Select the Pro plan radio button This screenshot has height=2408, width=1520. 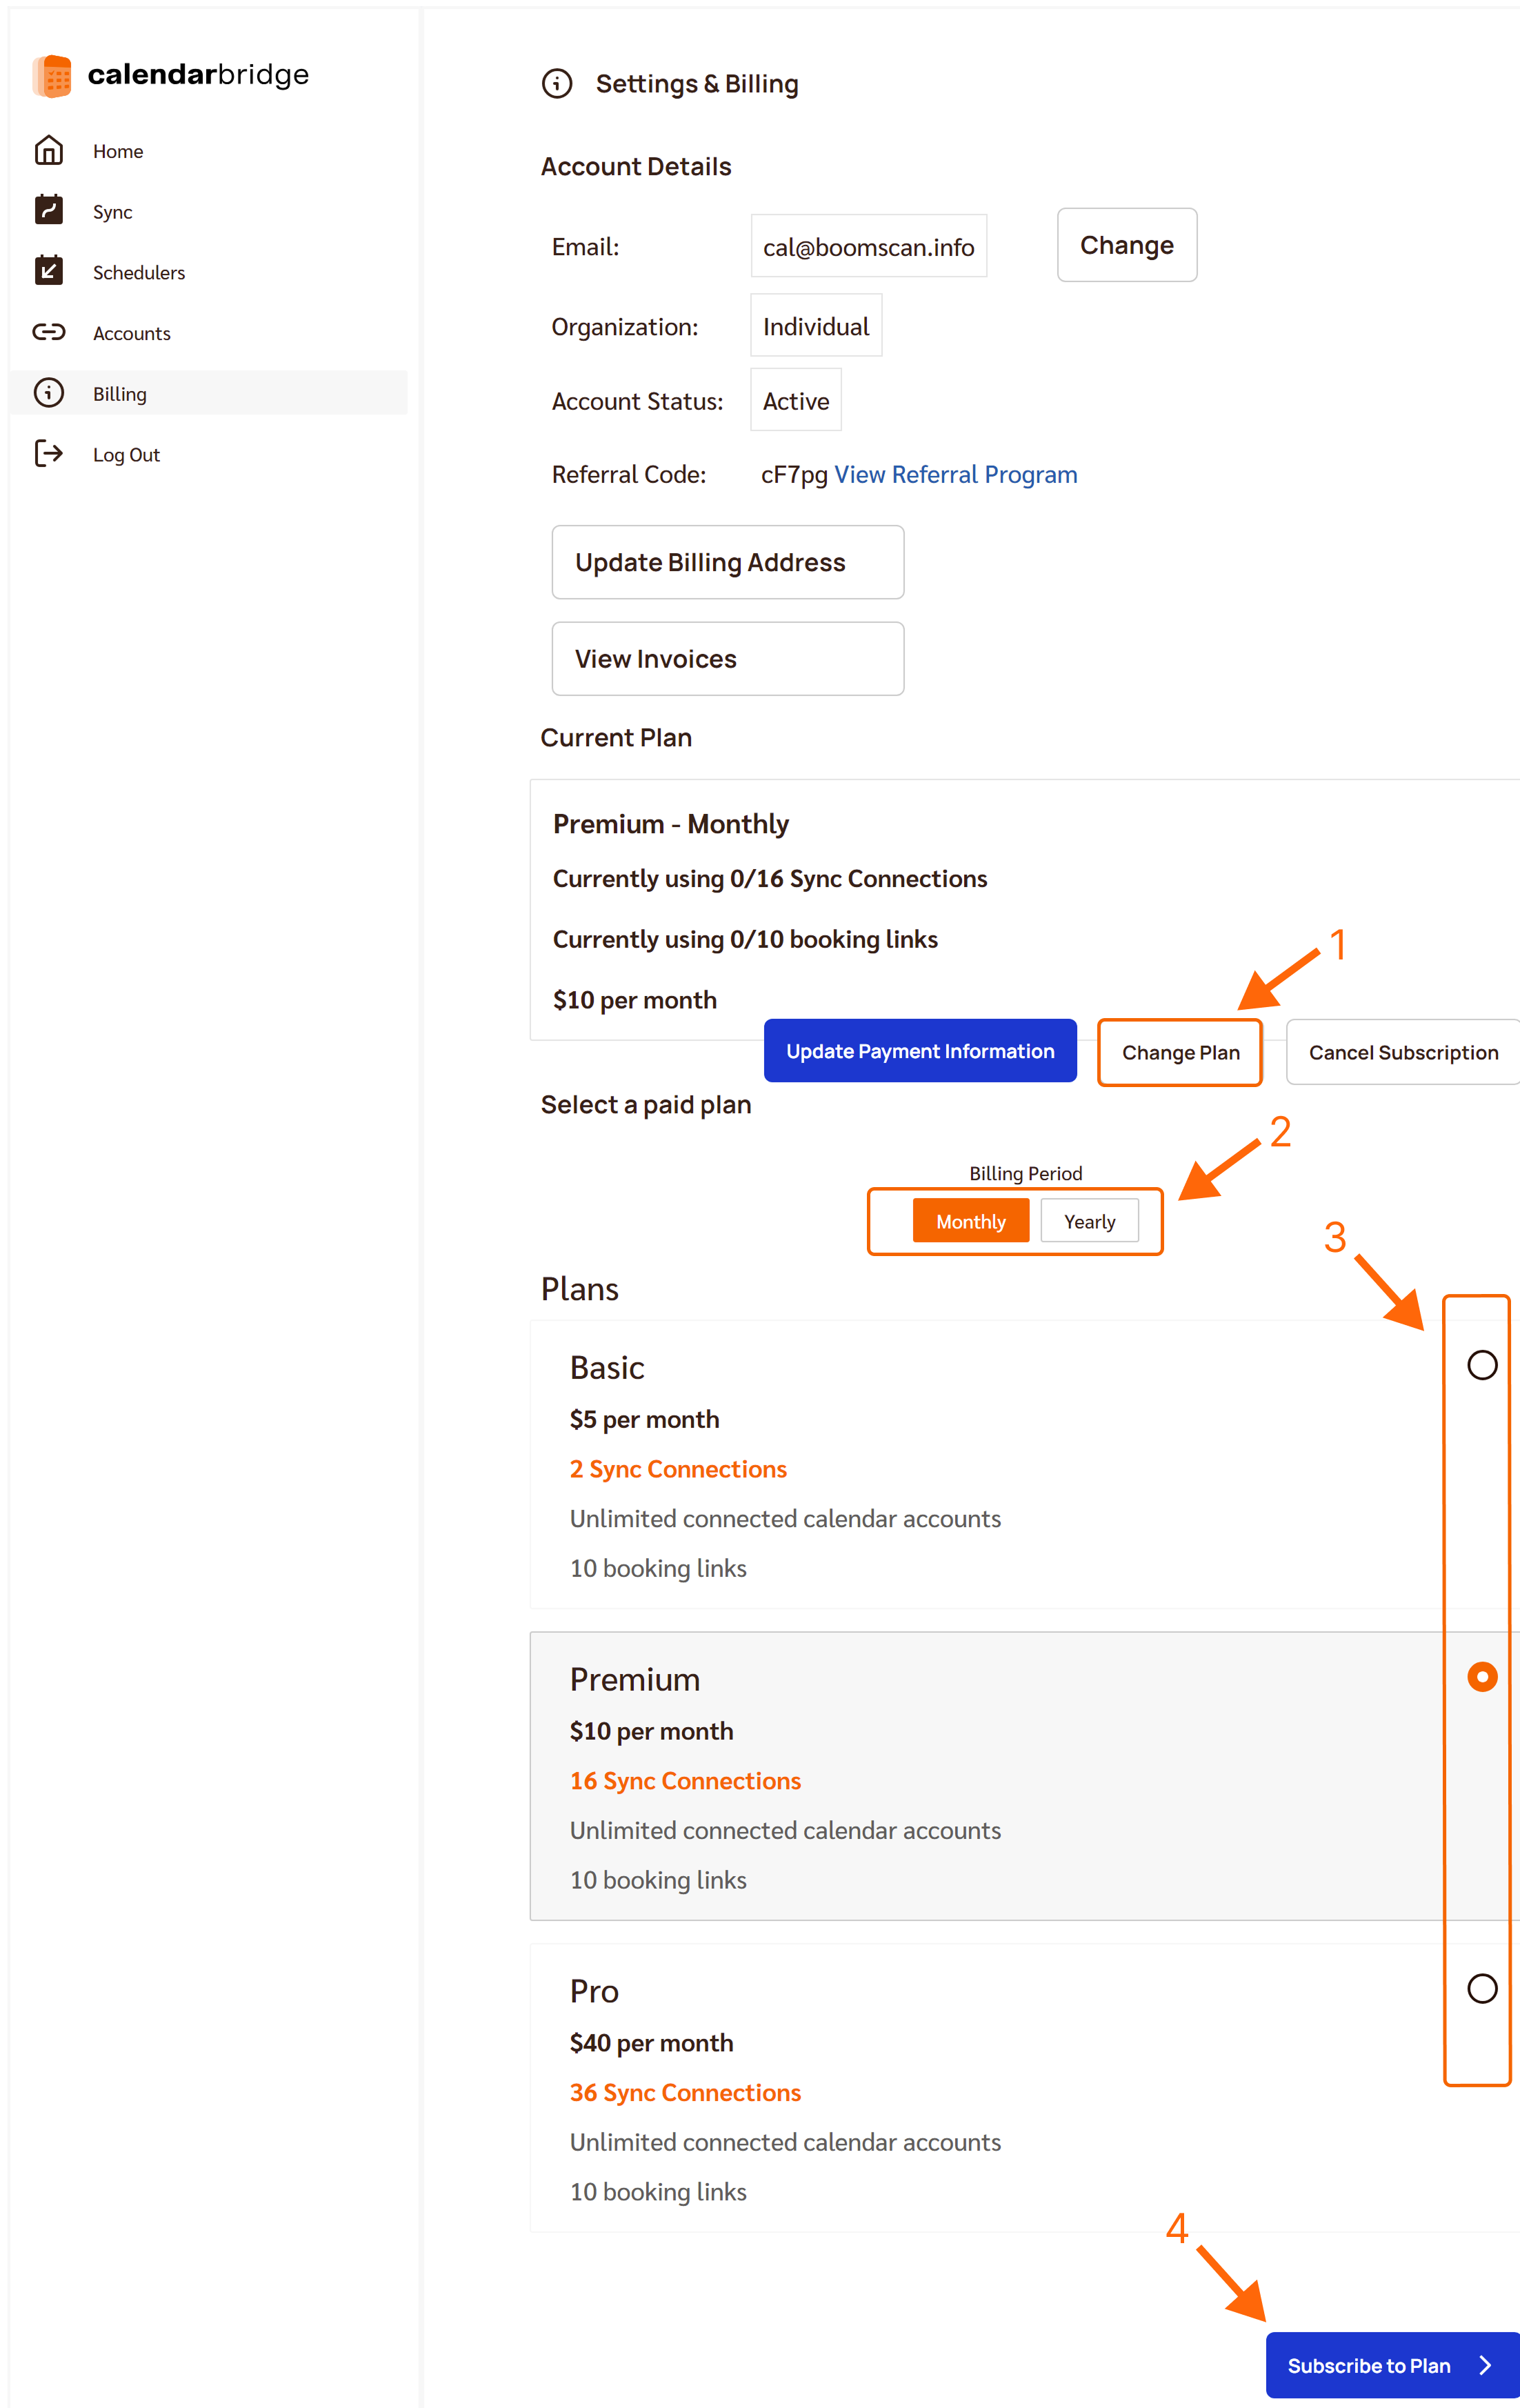click(1482, 1988)
